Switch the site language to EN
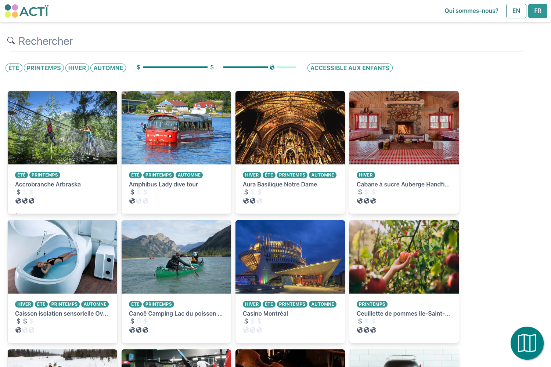The width and height of the screenshot is (551, 367). (516, 11)
